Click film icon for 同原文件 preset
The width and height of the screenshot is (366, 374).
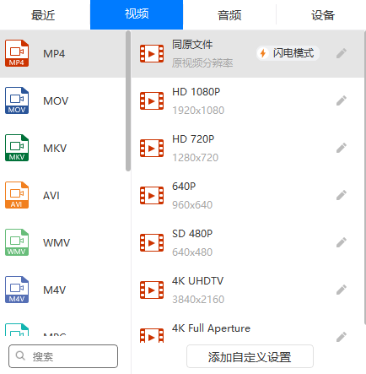pos(152,53)
